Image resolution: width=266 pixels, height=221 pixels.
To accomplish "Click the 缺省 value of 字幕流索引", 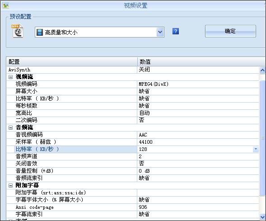I will pyautogui.click(x=144, y=214).
